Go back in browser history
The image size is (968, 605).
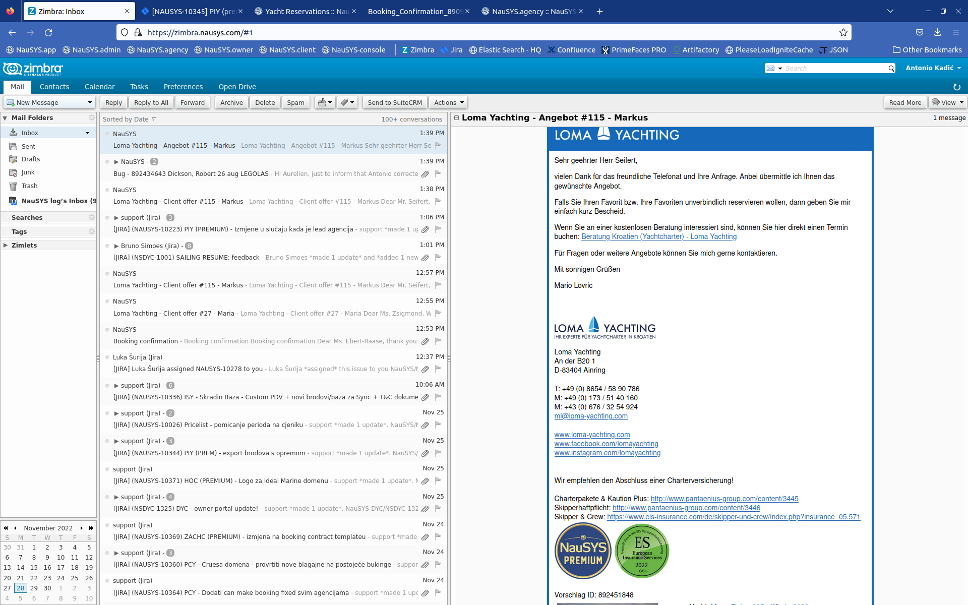pyautogui.click(x=12, y=32)
